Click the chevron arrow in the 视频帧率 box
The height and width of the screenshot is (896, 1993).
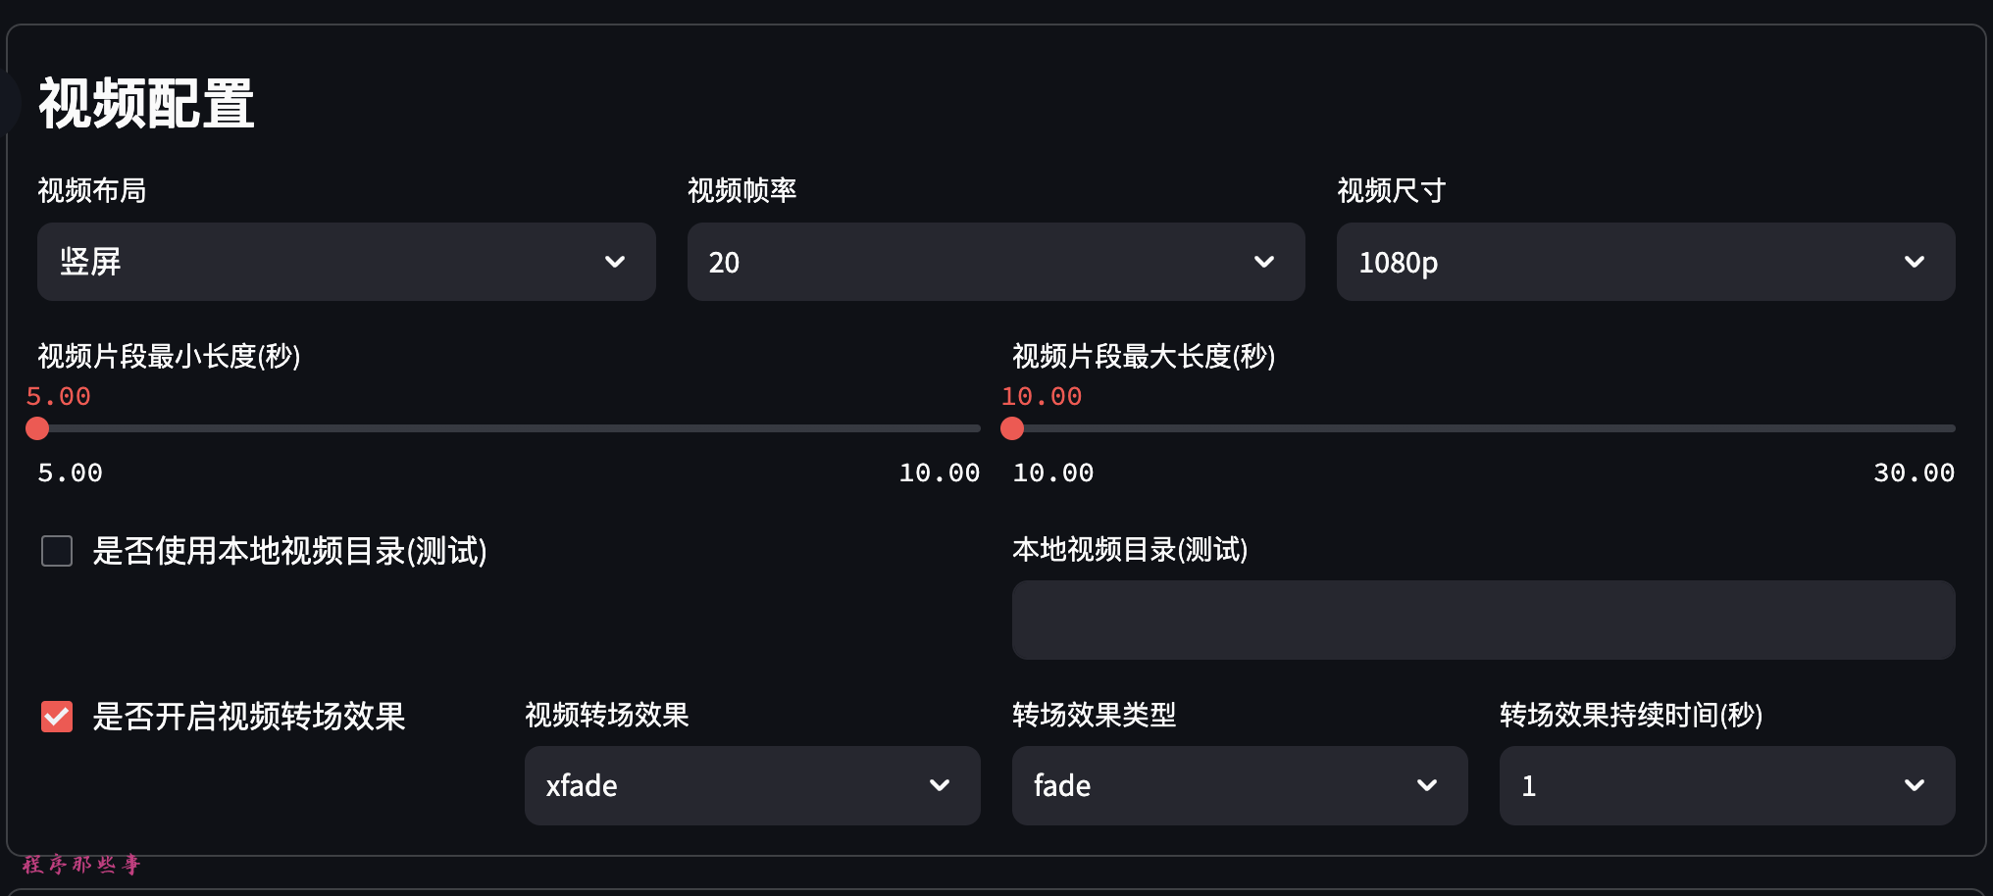pos(1264,262)
